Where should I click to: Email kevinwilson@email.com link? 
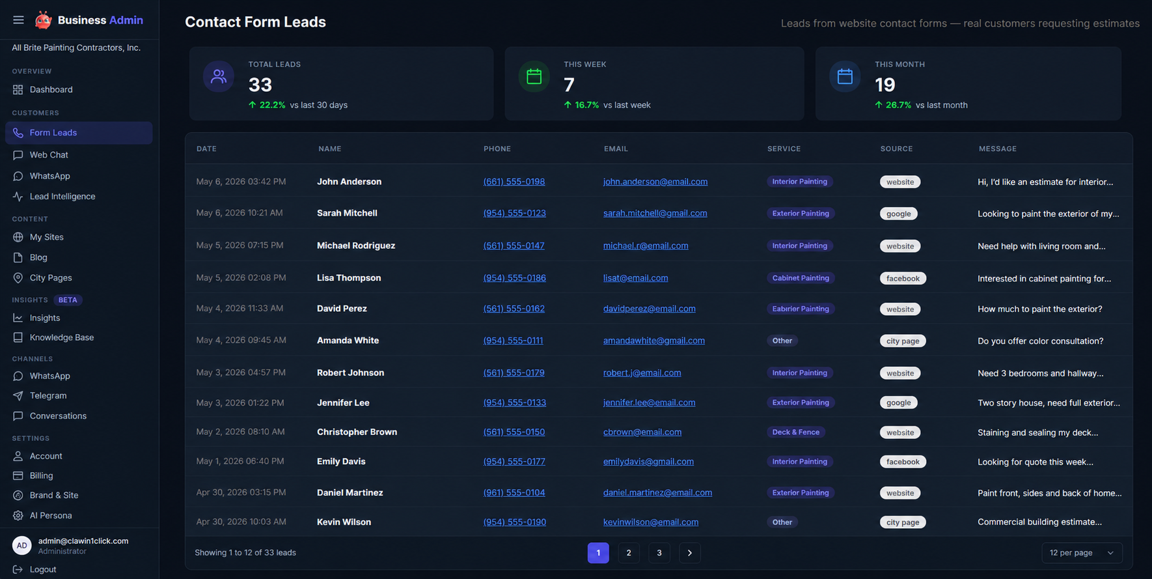[651, 522]
